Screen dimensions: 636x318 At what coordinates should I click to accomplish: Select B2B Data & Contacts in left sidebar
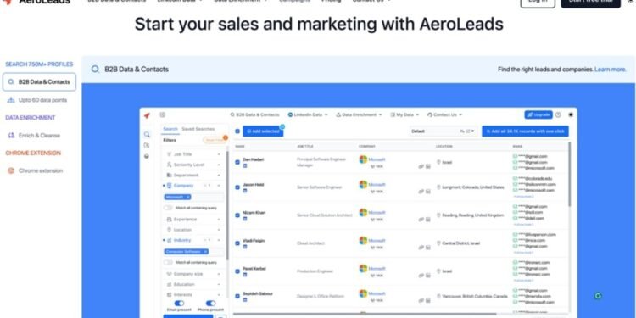[39, 82]
